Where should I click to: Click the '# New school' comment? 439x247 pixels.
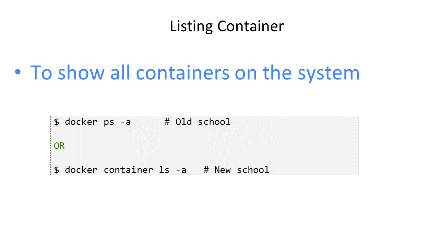point(236,170)
